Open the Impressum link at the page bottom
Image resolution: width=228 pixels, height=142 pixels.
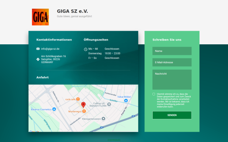114,140
